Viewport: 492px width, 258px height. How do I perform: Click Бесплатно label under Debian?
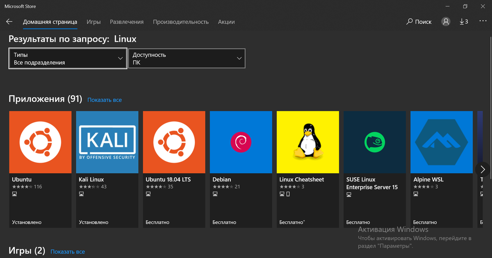(x=224, y=222)
